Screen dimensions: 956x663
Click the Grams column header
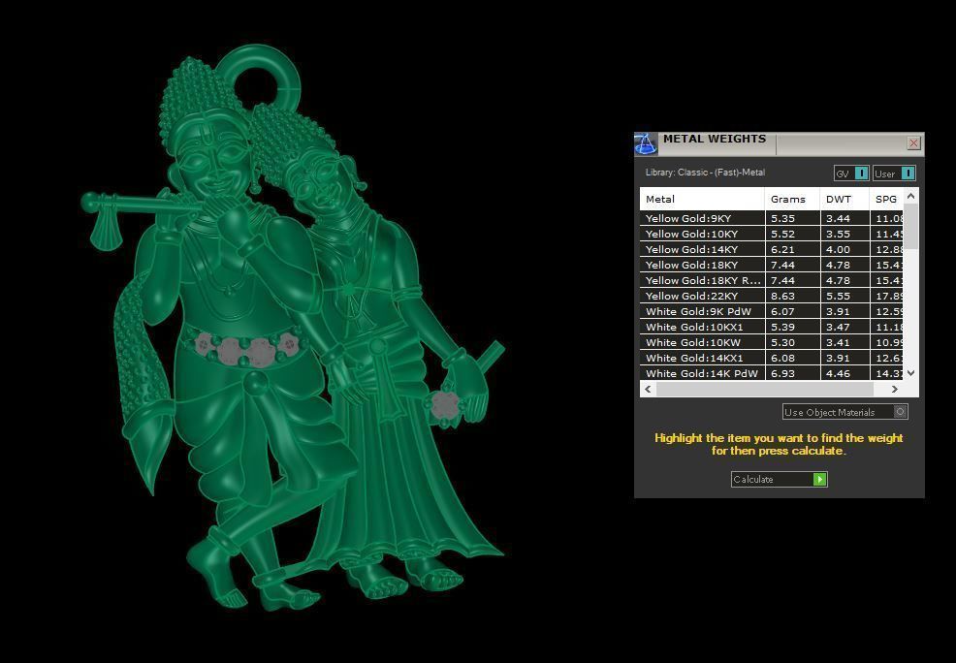[792, 200]
